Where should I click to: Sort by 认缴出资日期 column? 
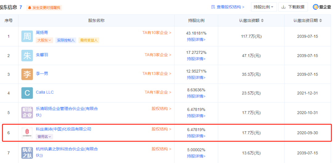(x=320, y=21)
